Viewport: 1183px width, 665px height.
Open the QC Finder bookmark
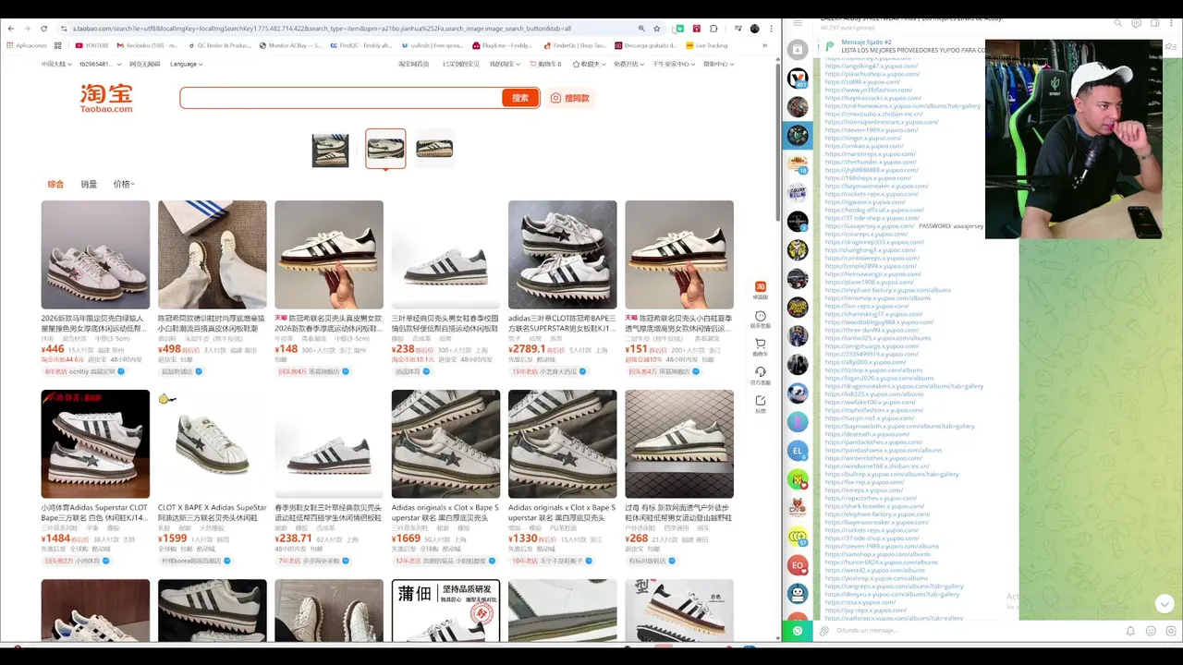point(220,45)
